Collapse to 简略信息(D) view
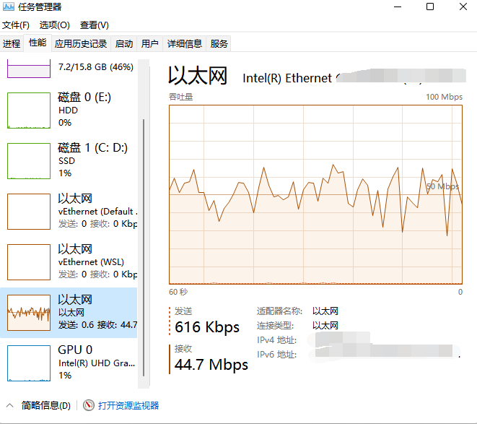This screenshot has width=477, height=424. (x=40, y=406)
